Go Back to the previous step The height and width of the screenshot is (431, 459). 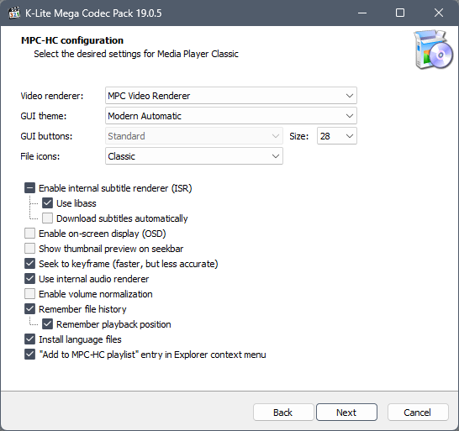[283, 413]
